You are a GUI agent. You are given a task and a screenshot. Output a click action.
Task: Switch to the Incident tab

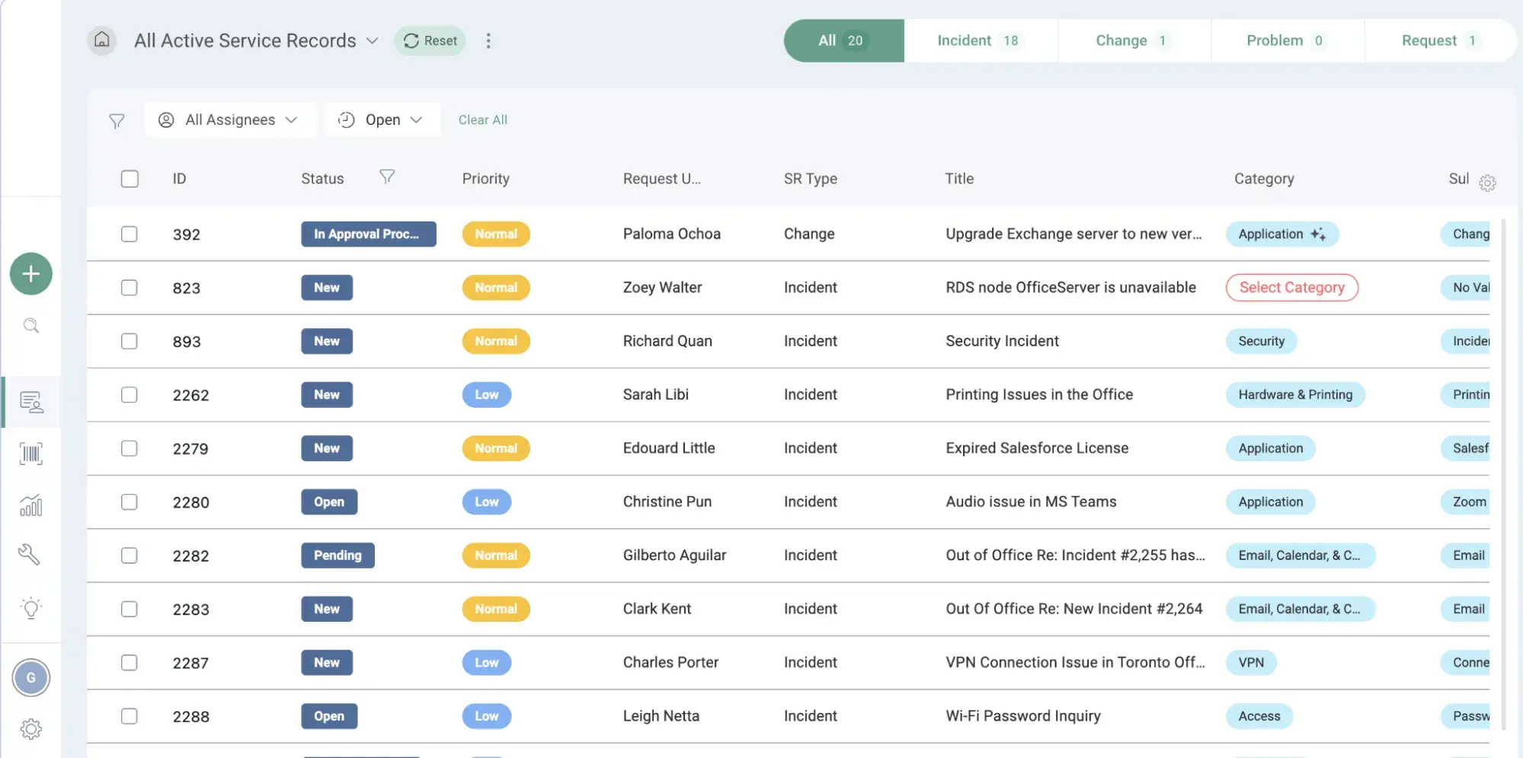coord(979,41)
